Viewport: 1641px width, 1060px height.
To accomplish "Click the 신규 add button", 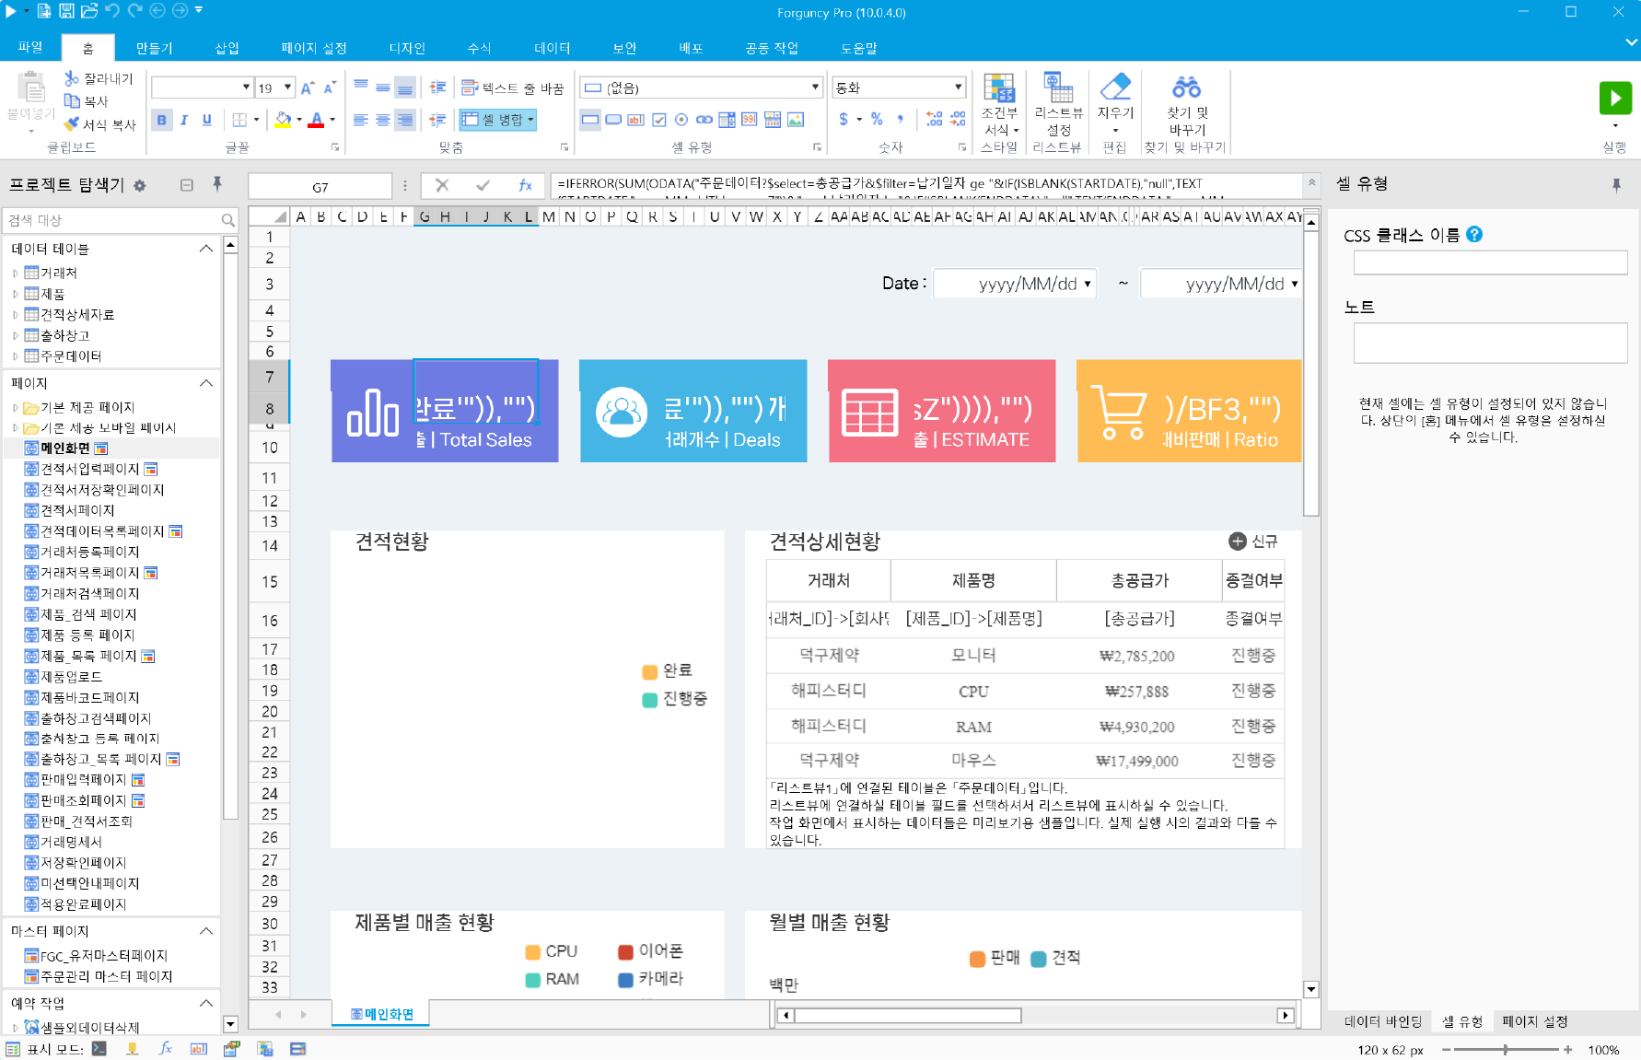I will coord(1253,542).
